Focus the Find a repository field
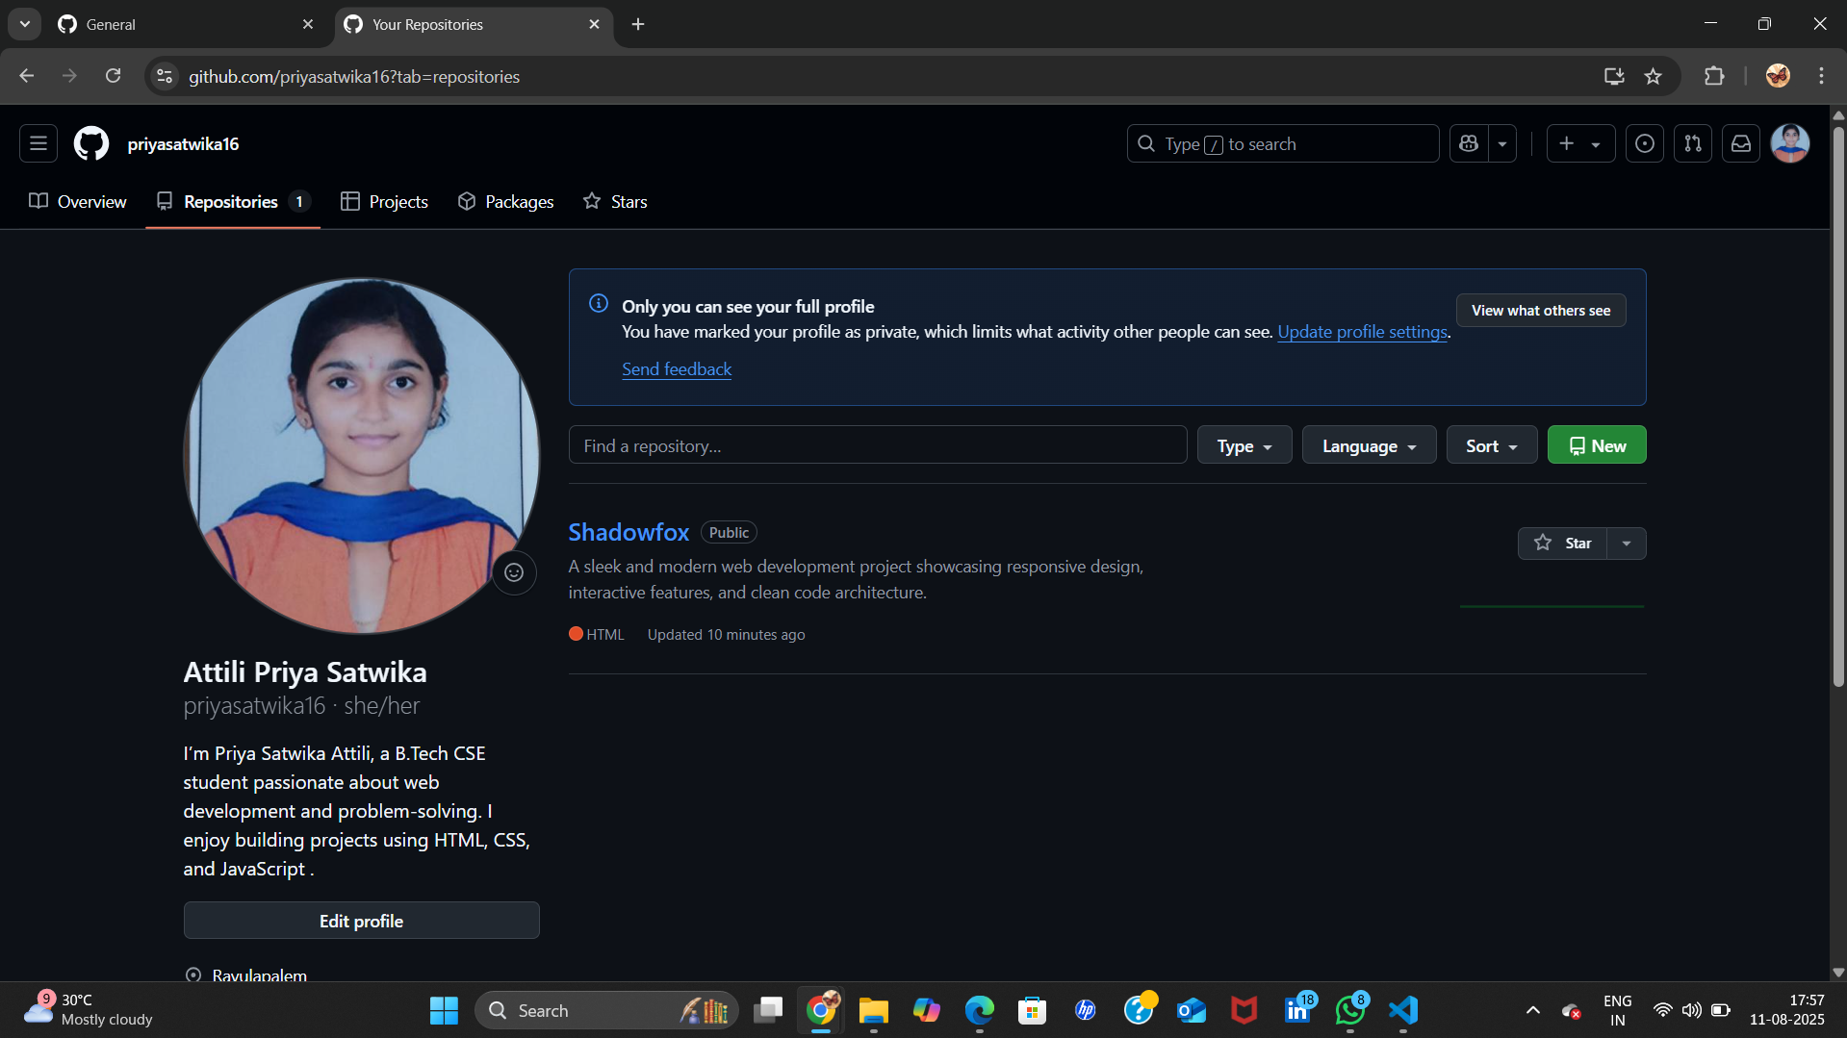Viewport: 1847px width, 1038px height. coord(877,445)
